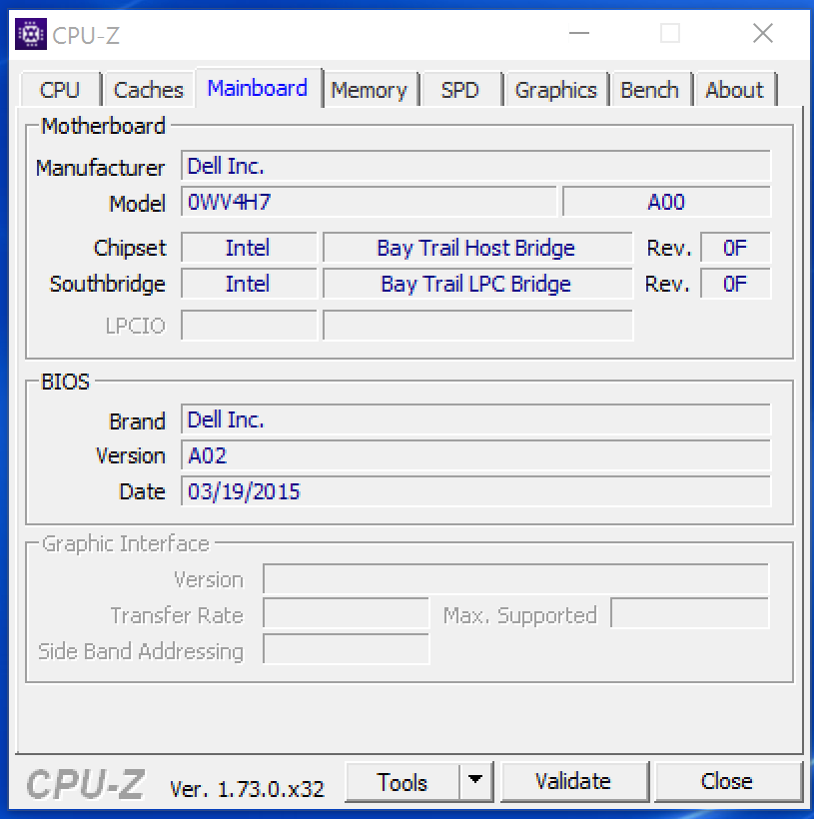814x819 pixels.
Task: Select the Mainboard tab
Action: coord(258,88)
